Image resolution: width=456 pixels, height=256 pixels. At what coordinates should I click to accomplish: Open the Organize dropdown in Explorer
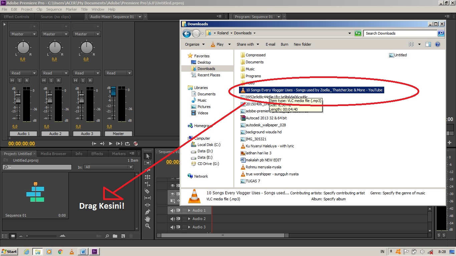tap(194, 44)
